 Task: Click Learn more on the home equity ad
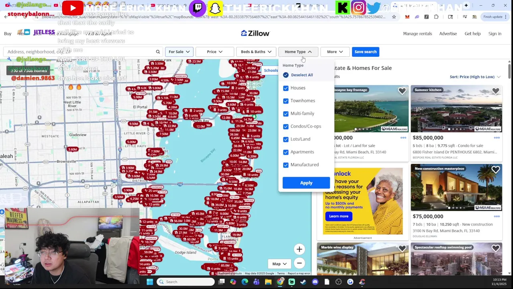point(339,216)
